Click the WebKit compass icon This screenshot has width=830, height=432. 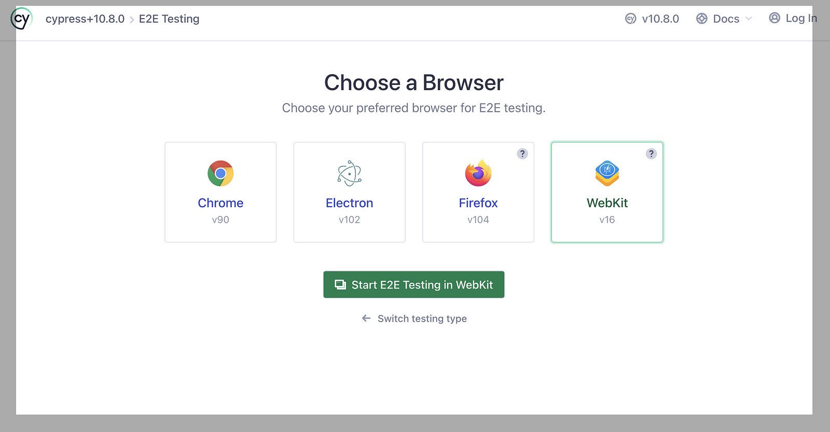point(607,174)
